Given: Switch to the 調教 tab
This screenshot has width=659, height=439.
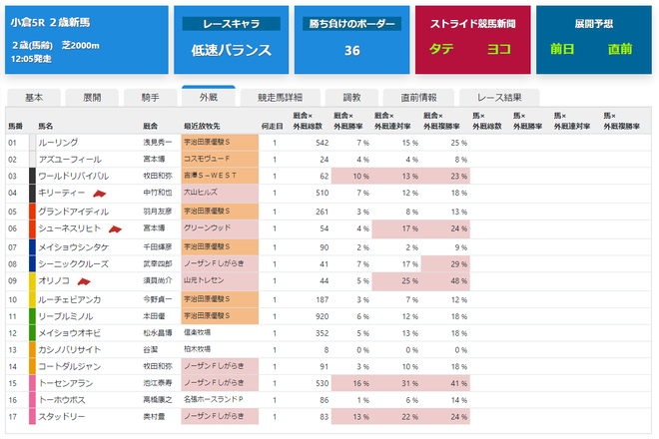Looking at the screenshot, I should click(351, 98).
